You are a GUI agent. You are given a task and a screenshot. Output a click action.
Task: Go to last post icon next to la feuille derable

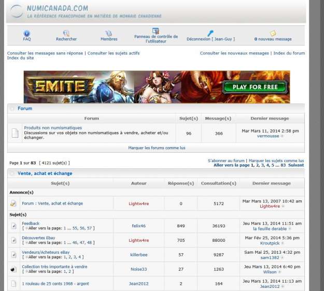pos(290,229)
